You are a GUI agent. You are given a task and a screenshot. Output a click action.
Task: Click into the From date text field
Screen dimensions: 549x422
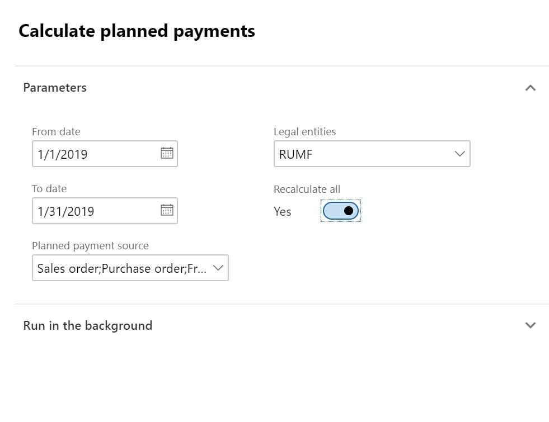pyautogui.click(x=95, y=154)
